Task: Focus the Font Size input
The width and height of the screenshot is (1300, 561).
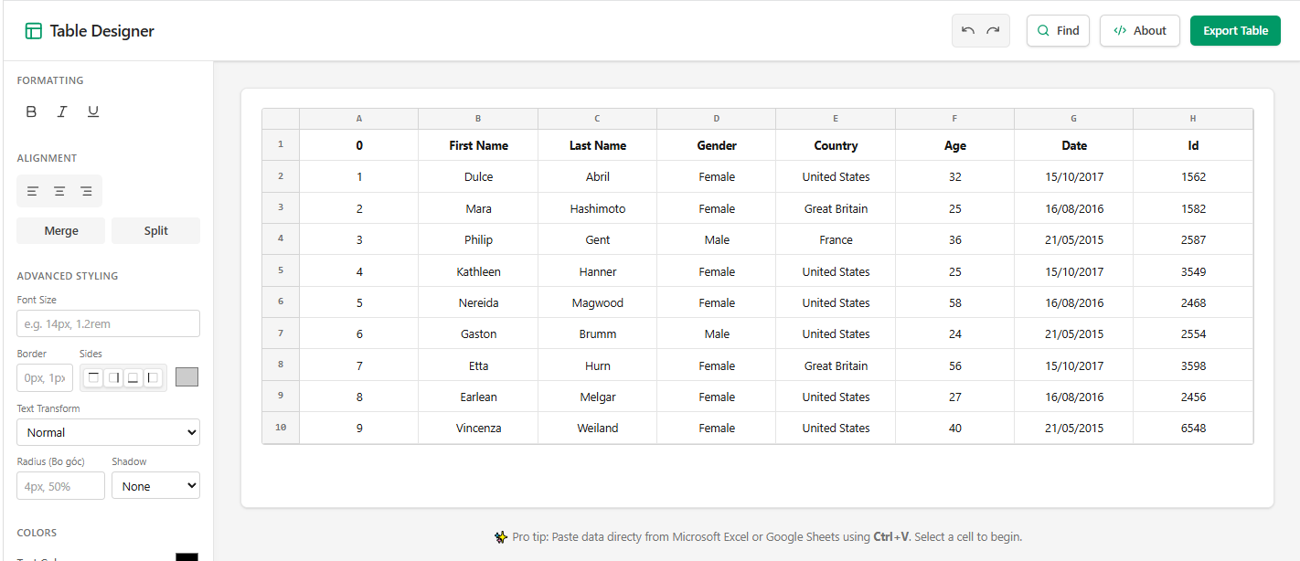Action: pyautogui.click(x=108, y=323)
